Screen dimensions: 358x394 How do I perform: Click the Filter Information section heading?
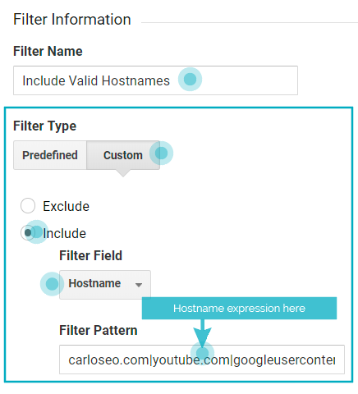pos(72,20)
